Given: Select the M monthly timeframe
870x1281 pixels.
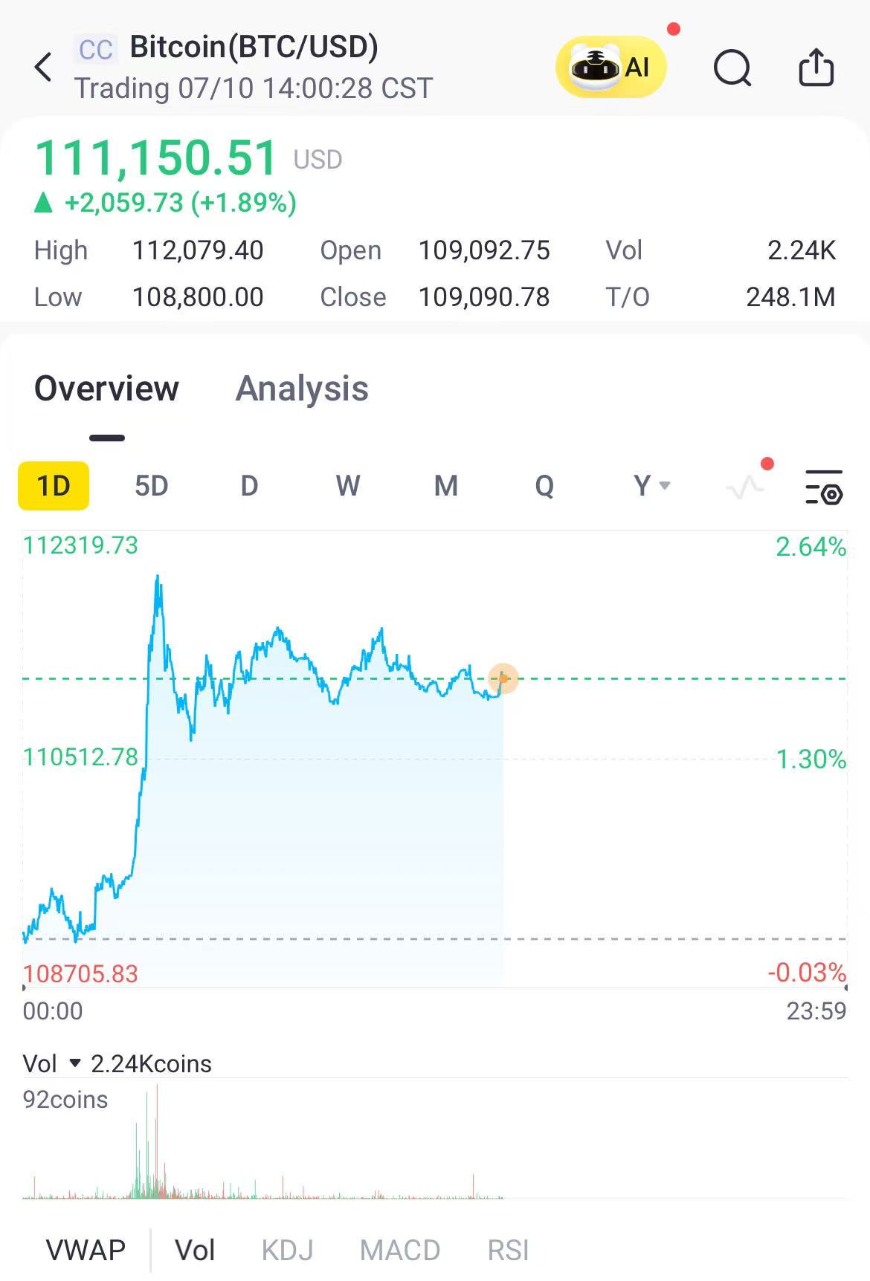Looking at the screenshot, I should 446,486.
